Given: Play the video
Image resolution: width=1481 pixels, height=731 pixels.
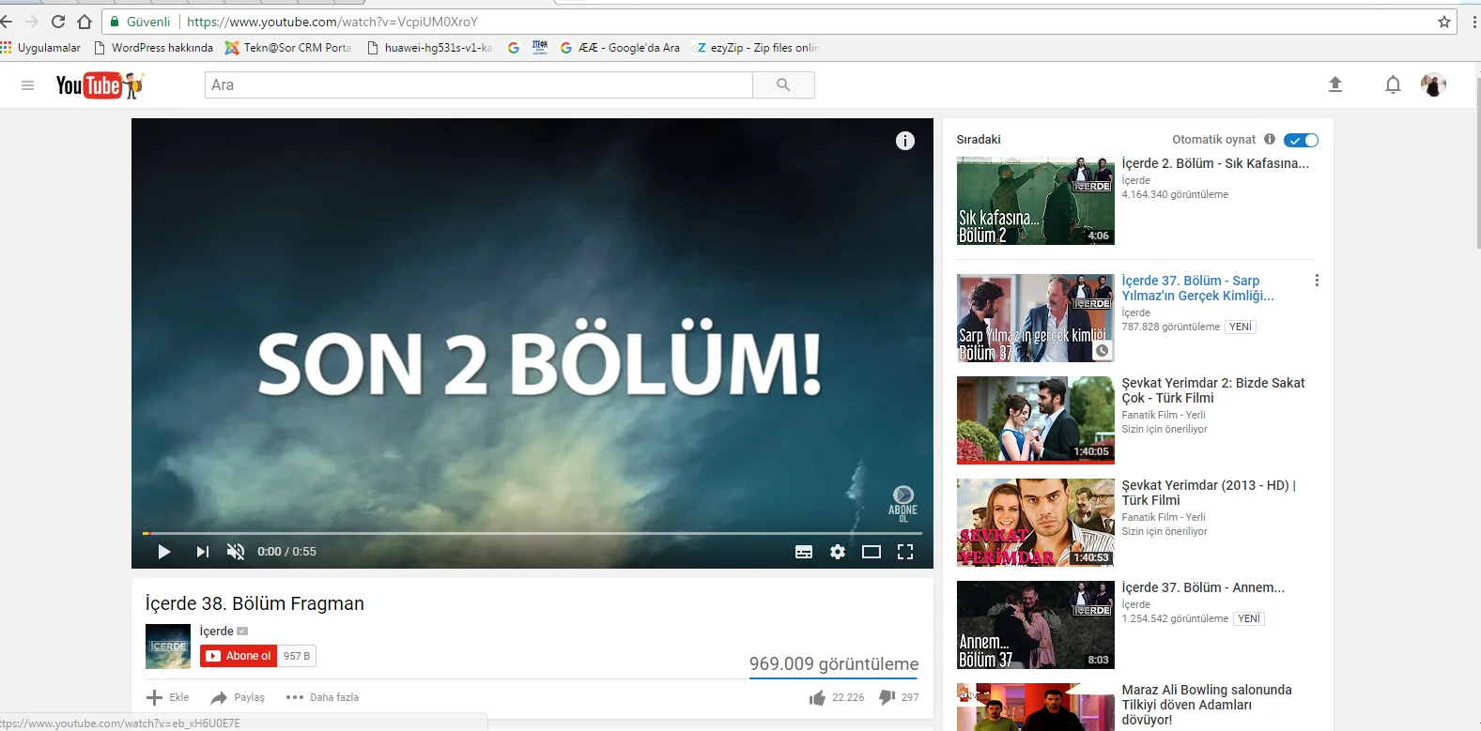Looking at the screenshot, I should (x=164, y=552).
